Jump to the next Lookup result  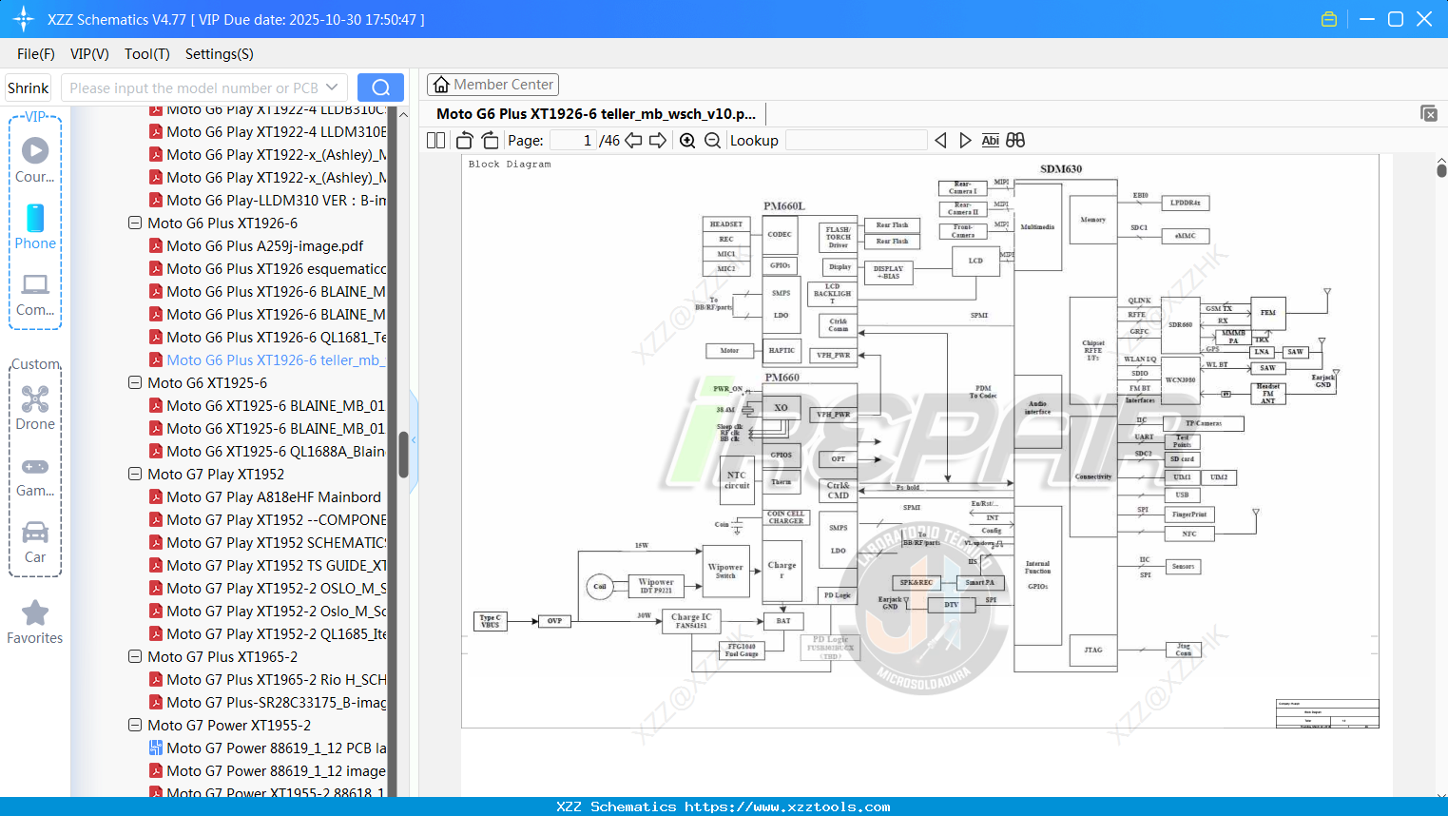(x=965, y=141)
